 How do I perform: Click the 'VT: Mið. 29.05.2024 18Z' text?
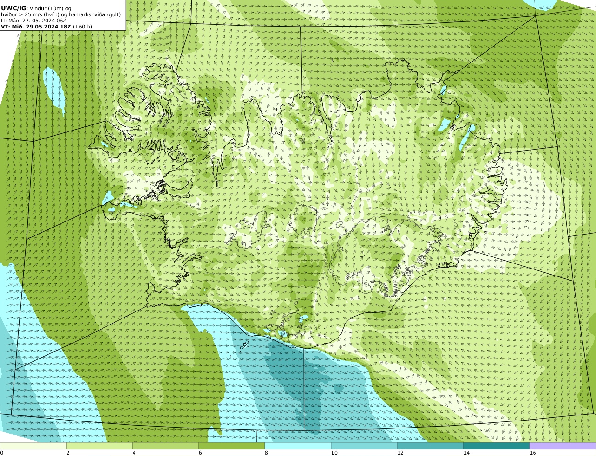tap(36, 27)
